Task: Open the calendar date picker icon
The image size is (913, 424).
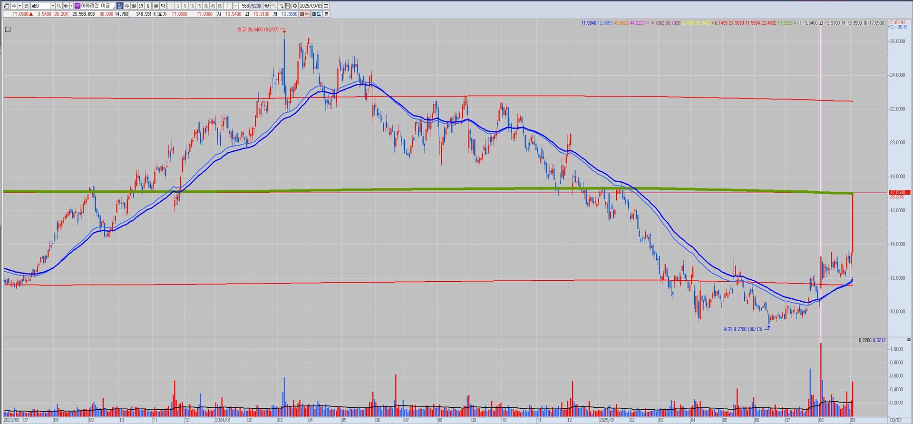Action: 326,6
